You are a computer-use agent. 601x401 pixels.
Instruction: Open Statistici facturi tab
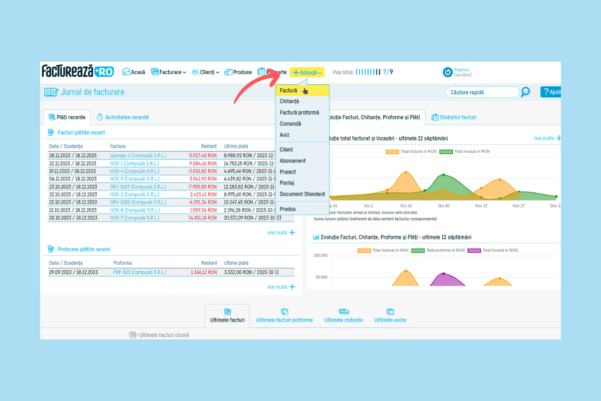tap(453, 117)
